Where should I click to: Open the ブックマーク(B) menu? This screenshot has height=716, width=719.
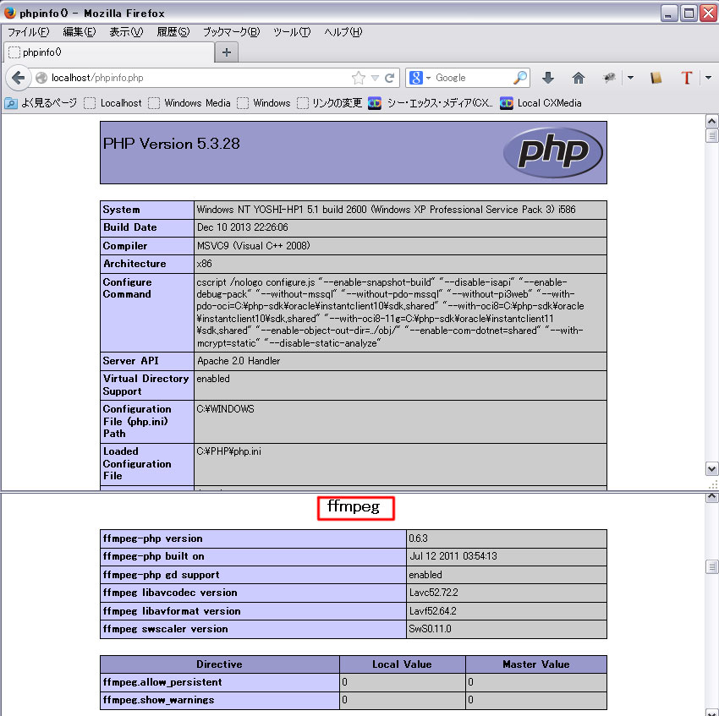point(231,32)
